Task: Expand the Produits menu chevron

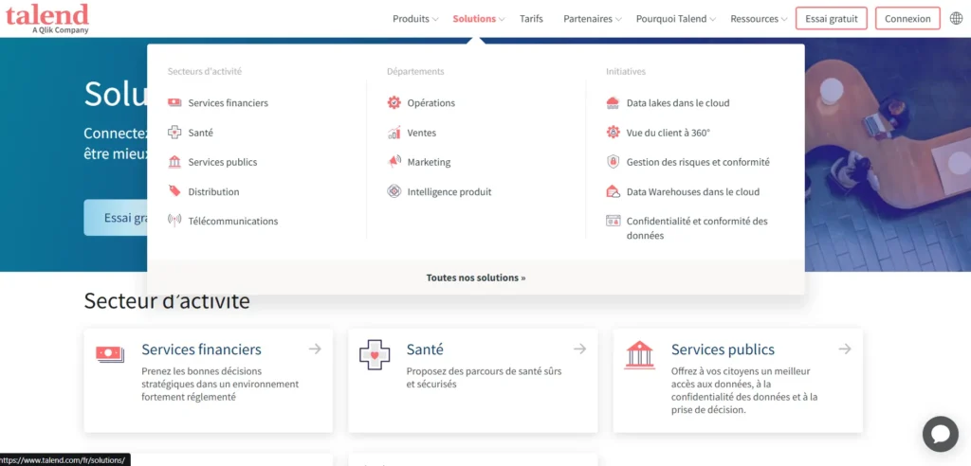Action: [435, 19]
